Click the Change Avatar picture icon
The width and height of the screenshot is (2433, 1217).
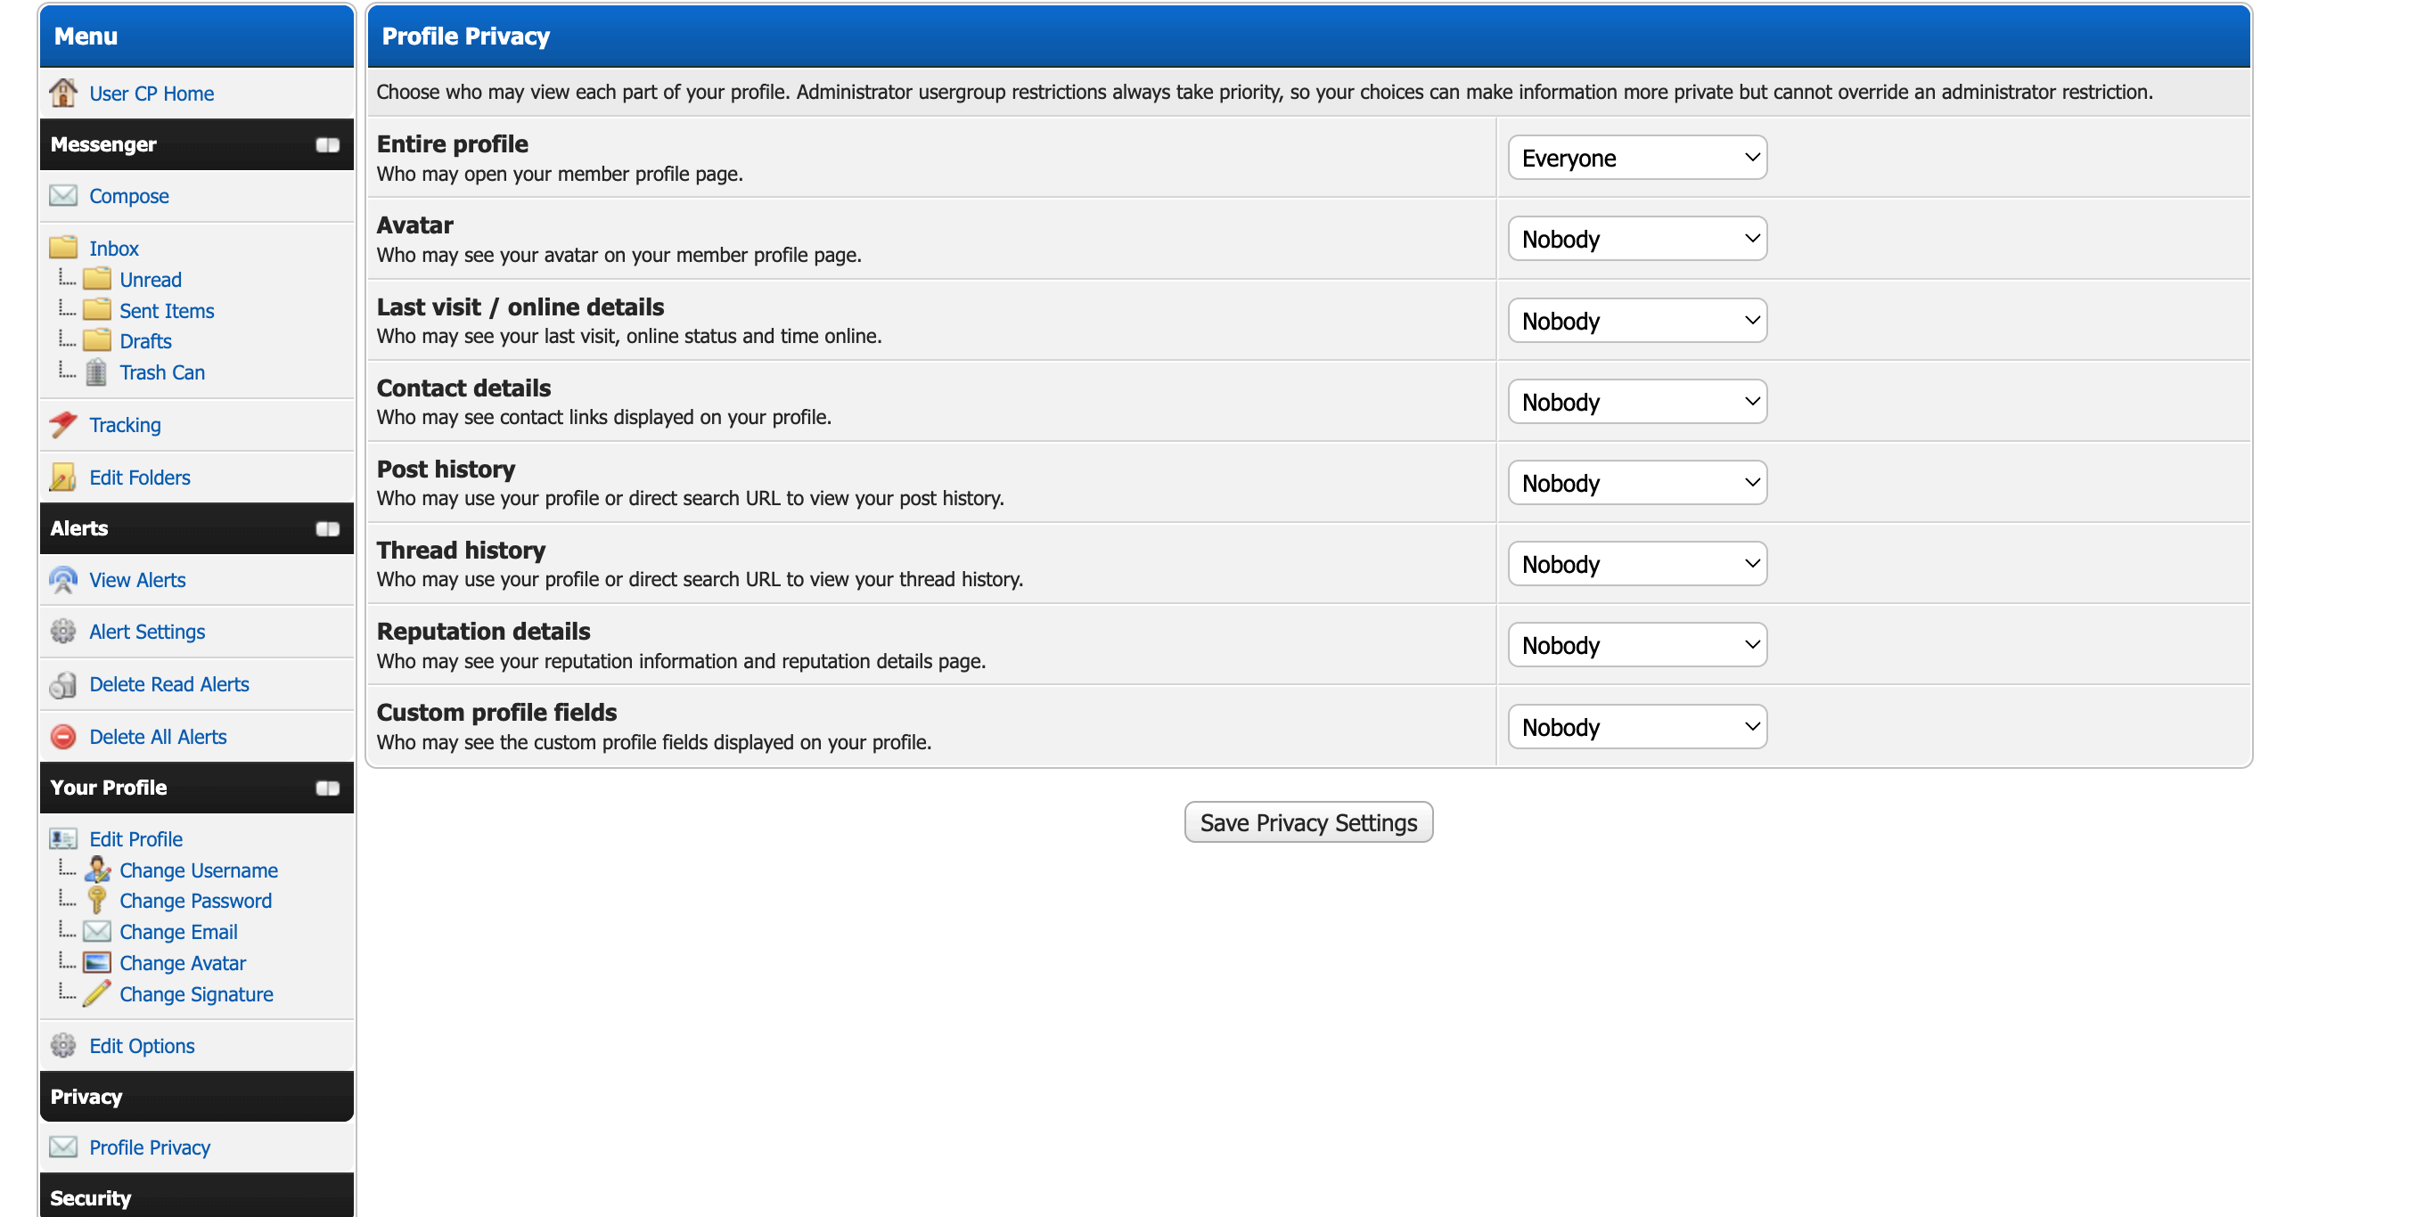pos(96,962)
